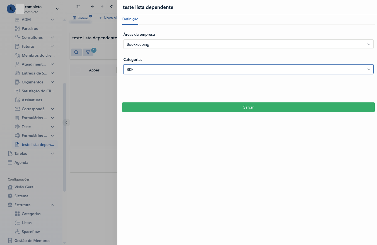Open Gestão de Membros
This screenshot has height=245, width=377.
click(32, 241)
